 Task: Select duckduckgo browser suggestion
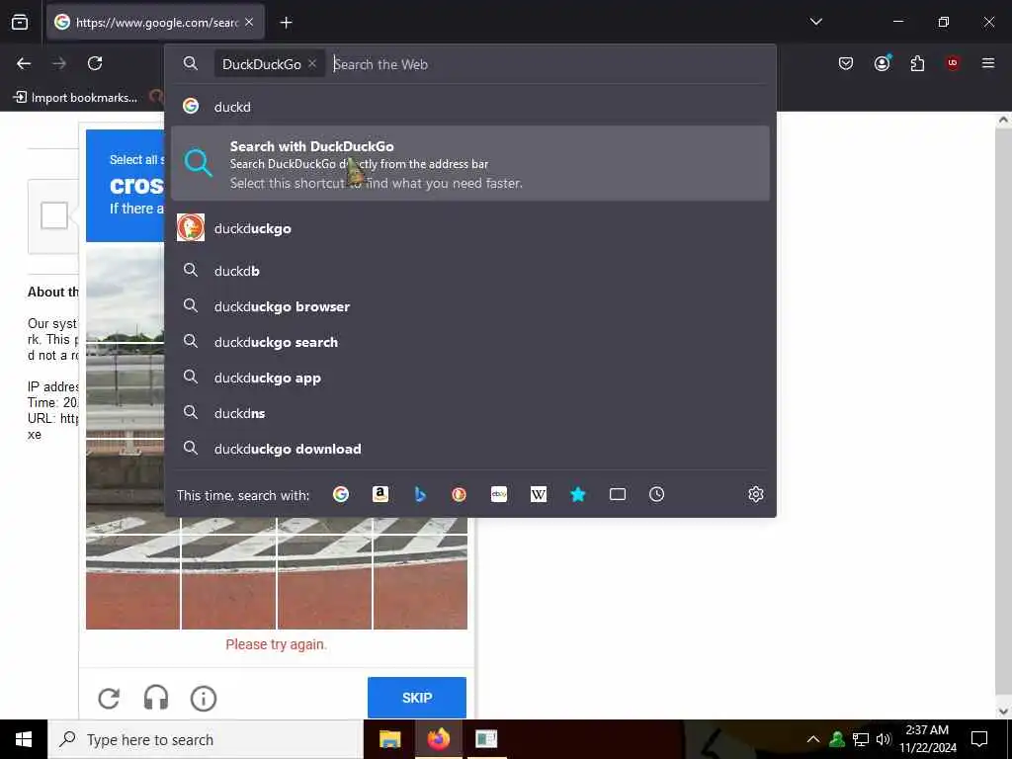[x=469, y=306]
